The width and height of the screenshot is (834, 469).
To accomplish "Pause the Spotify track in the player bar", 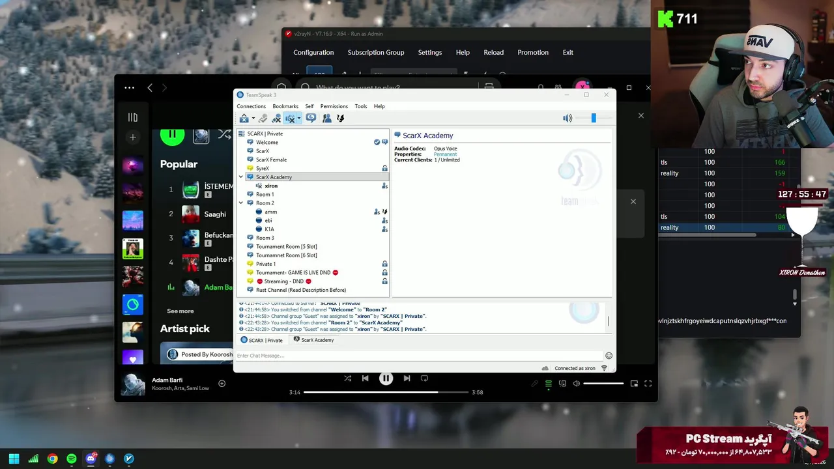I will click(x=386, y=378).
